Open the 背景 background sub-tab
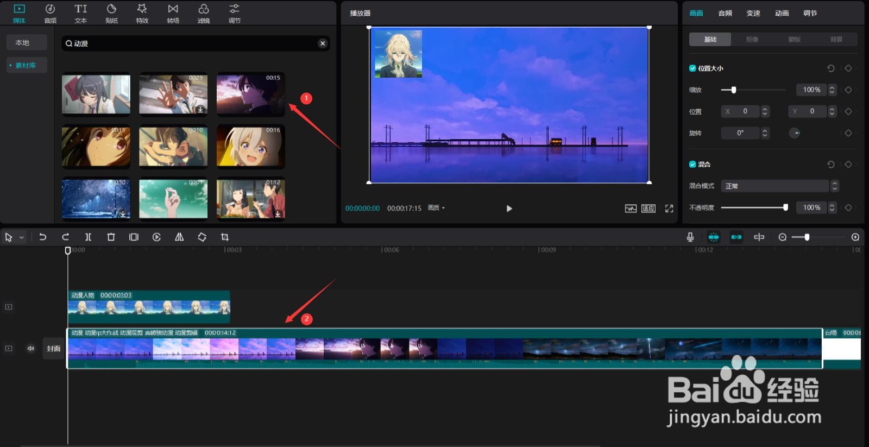 pos(836,39)
